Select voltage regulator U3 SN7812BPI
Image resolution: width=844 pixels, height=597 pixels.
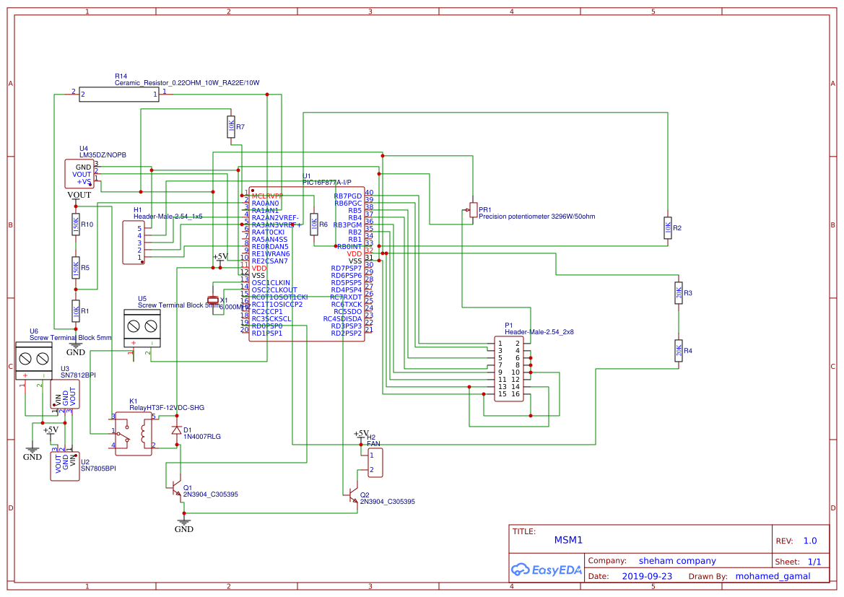coord(64,393)
